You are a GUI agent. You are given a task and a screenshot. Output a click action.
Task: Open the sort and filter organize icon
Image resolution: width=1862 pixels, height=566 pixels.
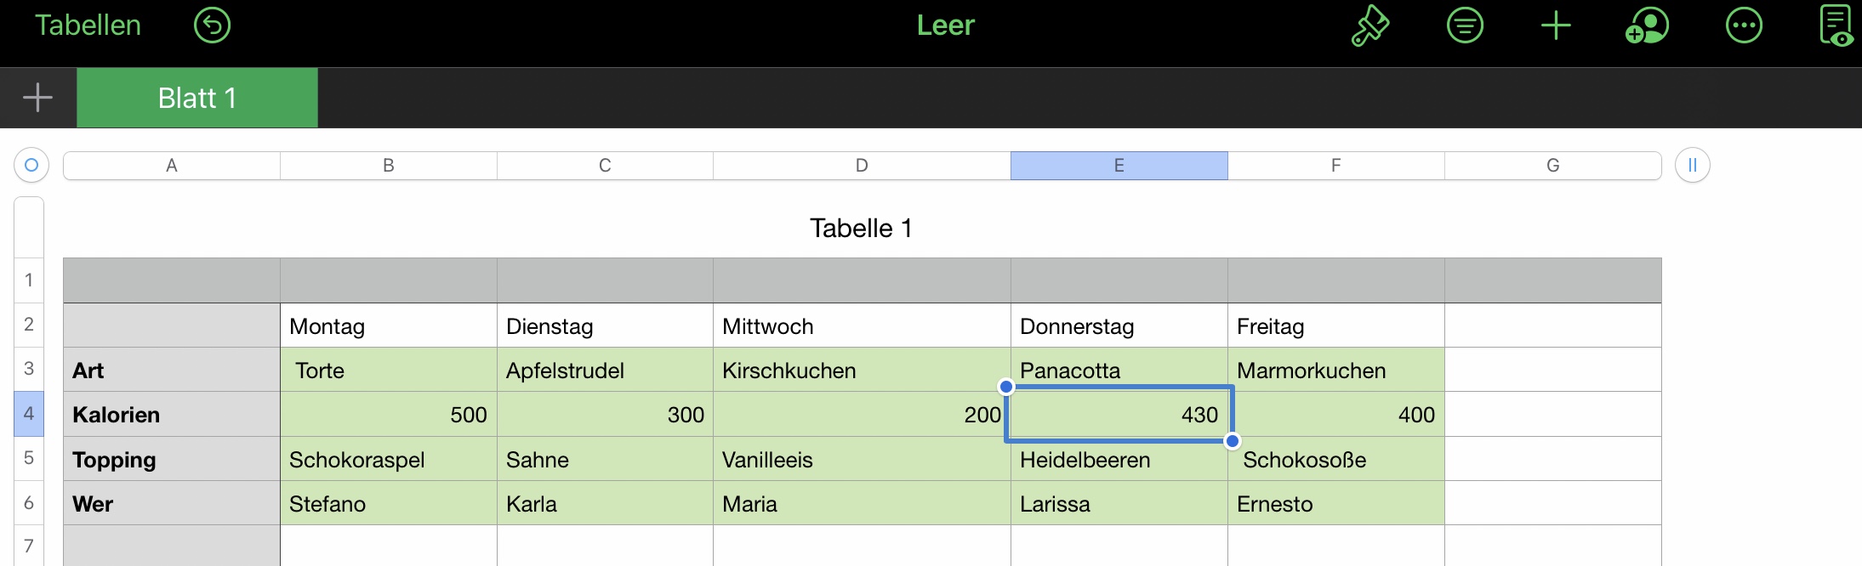click(1465, 25)
